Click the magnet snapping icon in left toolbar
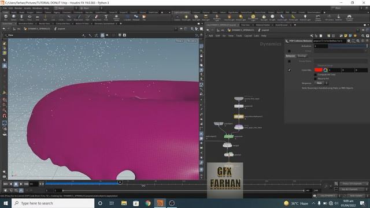 click(5, 116)
